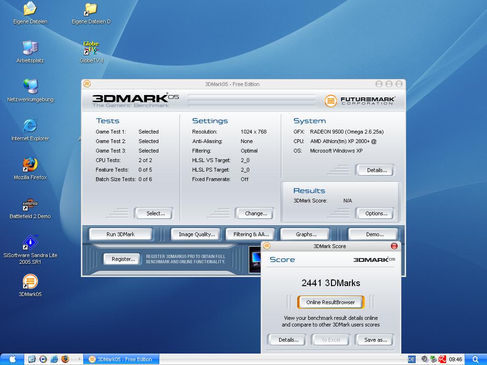Click the CPU value AMD Athlon(tm) XP 2800+
487x365 pixels.
(x=343, y=141)
